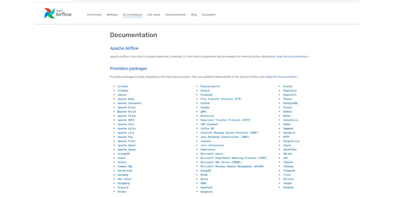
Task: Open Apache Pinot provider
Action: pos(127,141)
